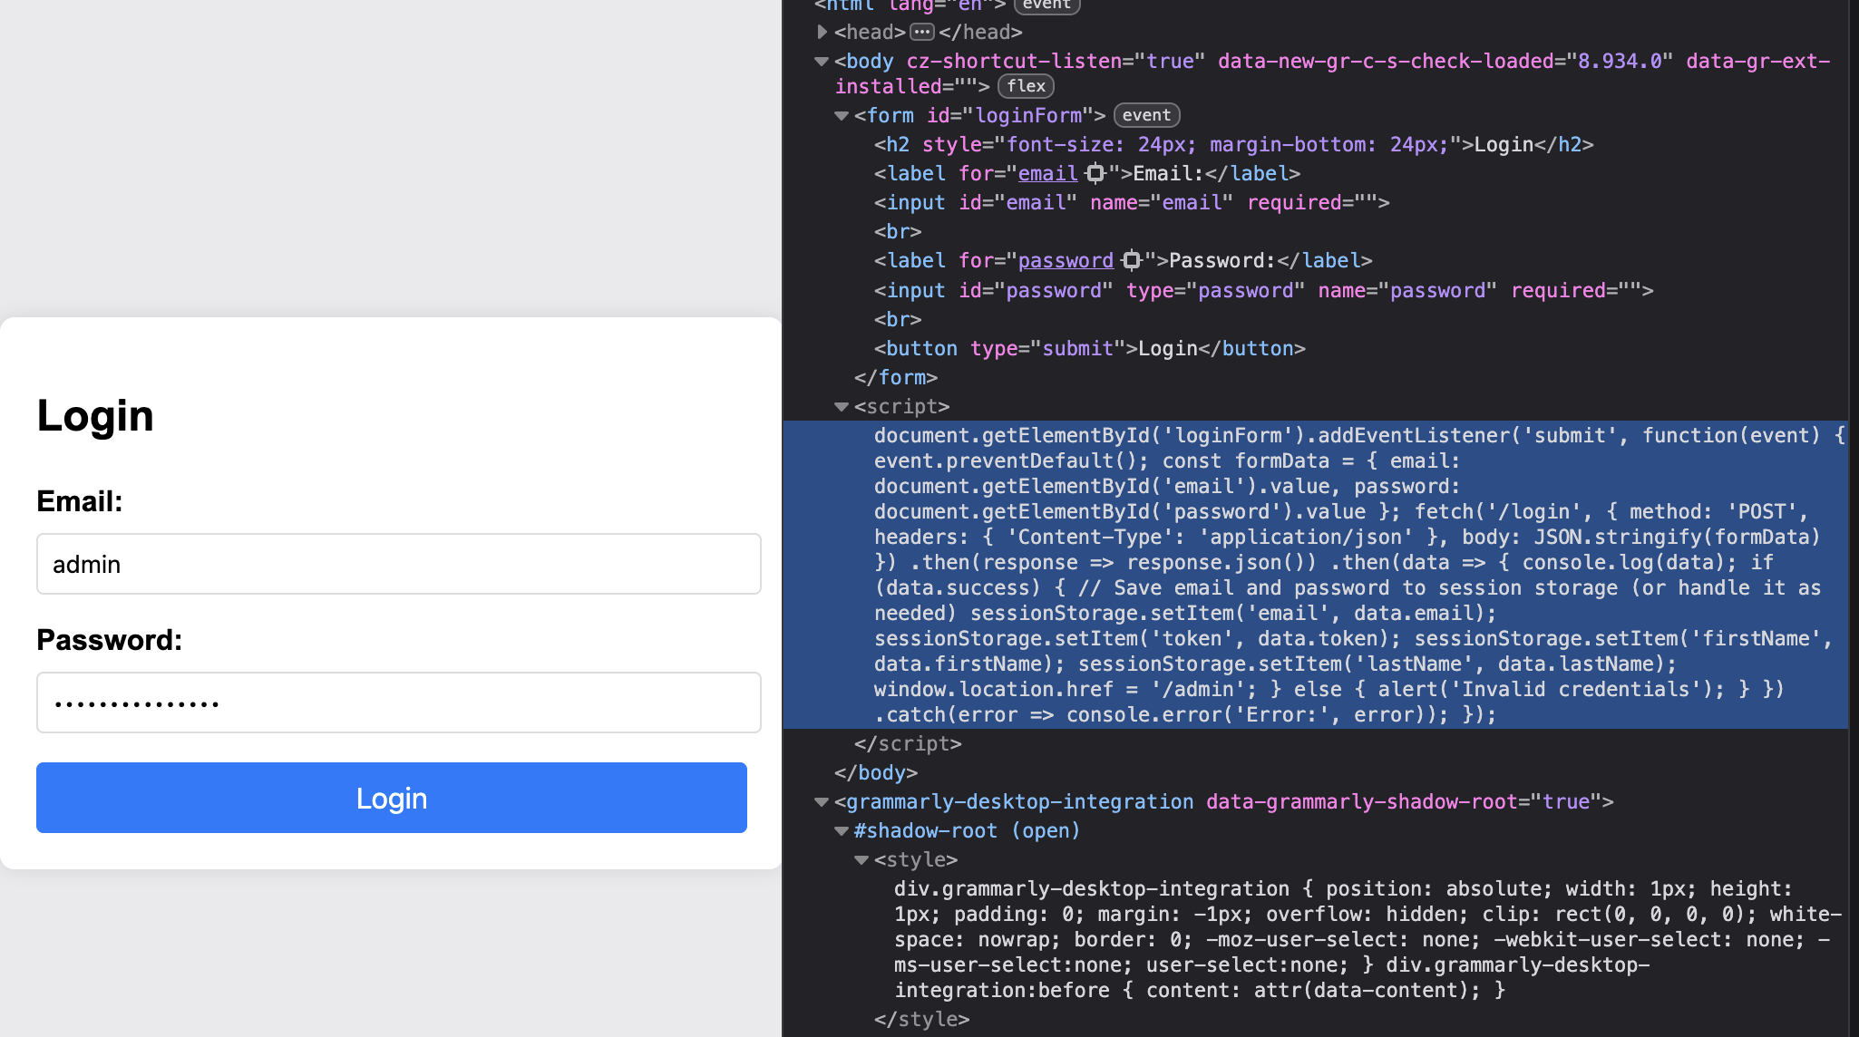
Task: Follow the email link in label for attribute
Action: coord(1047,173)
